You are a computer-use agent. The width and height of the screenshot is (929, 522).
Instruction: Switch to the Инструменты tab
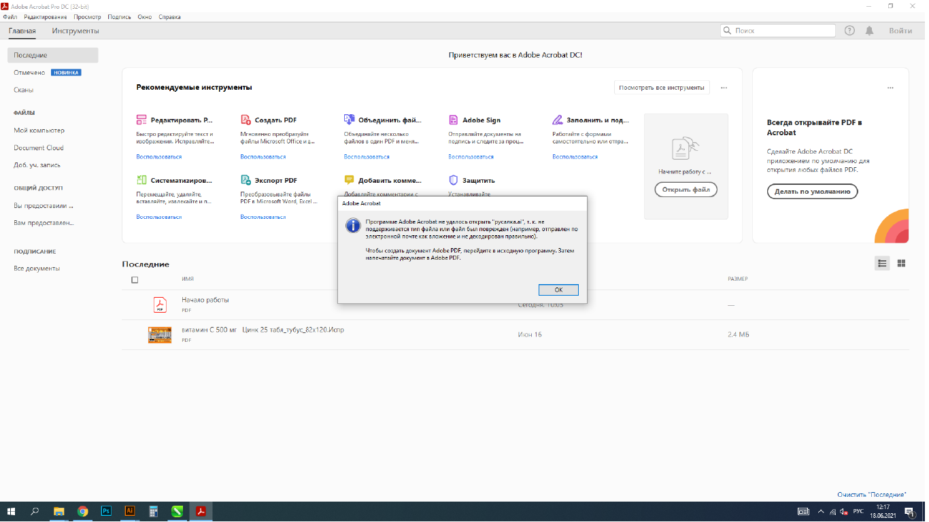point(75,31)
